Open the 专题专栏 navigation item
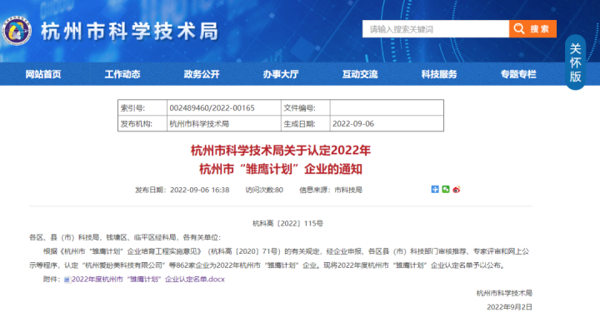 tap(518, 74)
